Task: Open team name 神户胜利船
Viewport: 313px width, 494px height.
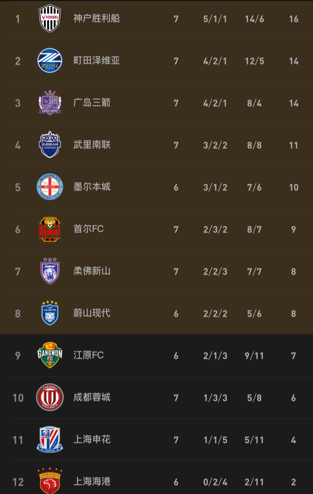Action: click(x=97, y=19)
